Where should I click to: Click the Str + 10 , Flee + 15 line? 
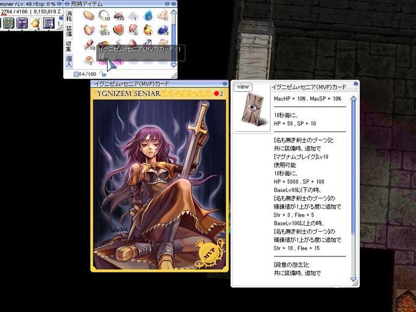tap(297, 248)
